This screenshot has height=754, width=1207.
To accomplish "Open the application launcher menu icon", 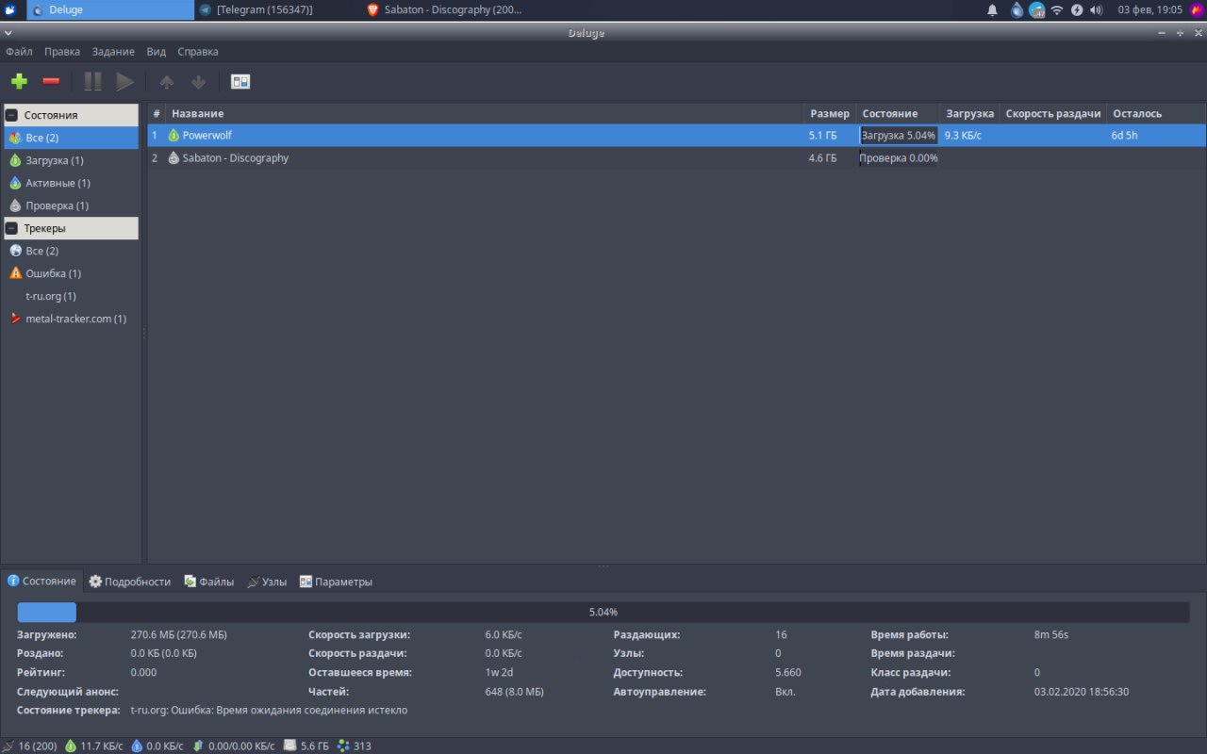I will coord(8,9).
